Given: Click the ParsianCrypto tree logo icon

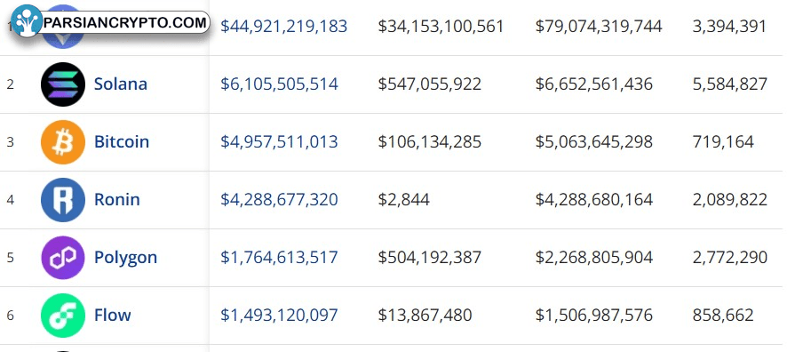Looking at the screenshot, I should click(27, 21).
